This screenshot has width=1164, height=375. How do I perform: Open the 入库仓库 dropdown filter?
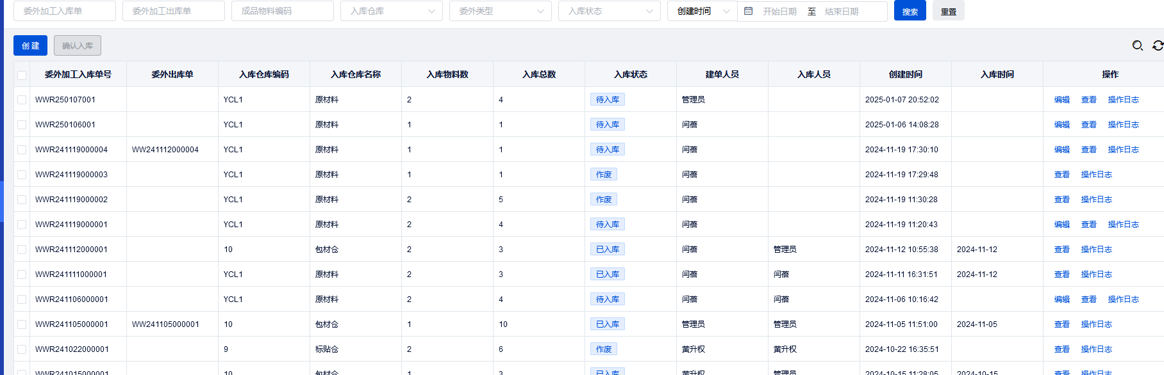(392, 11)
